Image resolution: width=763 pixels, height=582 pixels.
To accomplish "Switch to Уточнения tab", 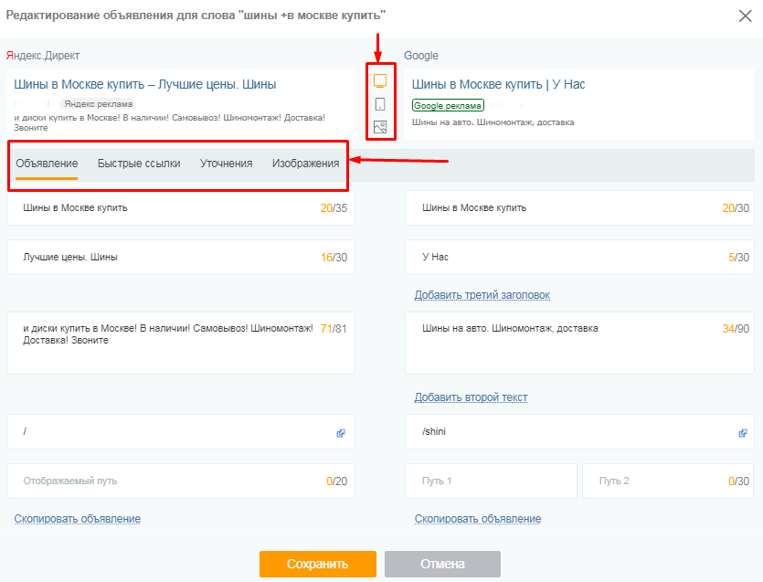I will click(227, 164).
